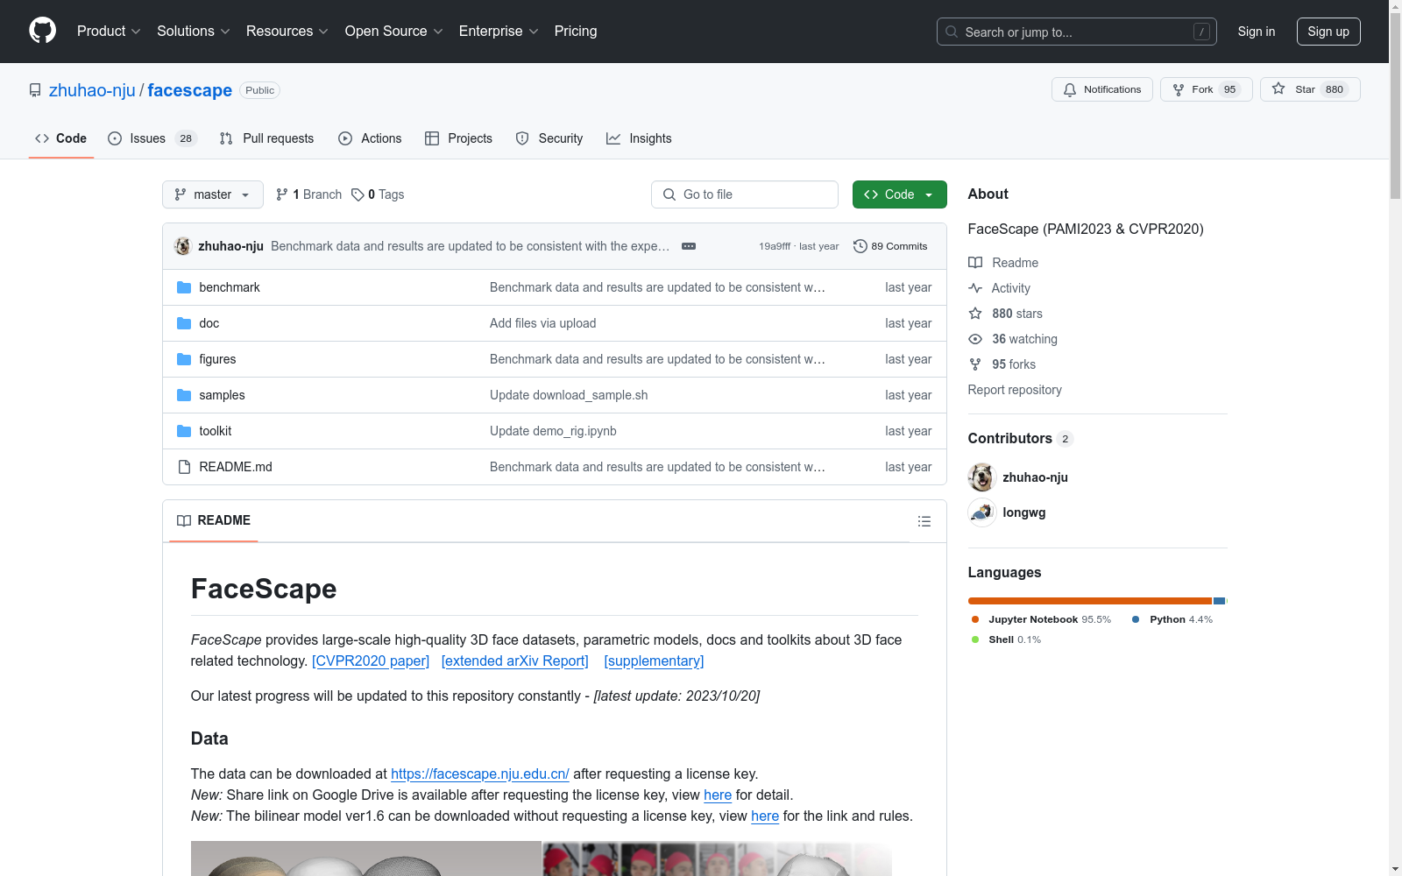Click Report repository link
The image size is (1402, 876).
point(1015,390)
